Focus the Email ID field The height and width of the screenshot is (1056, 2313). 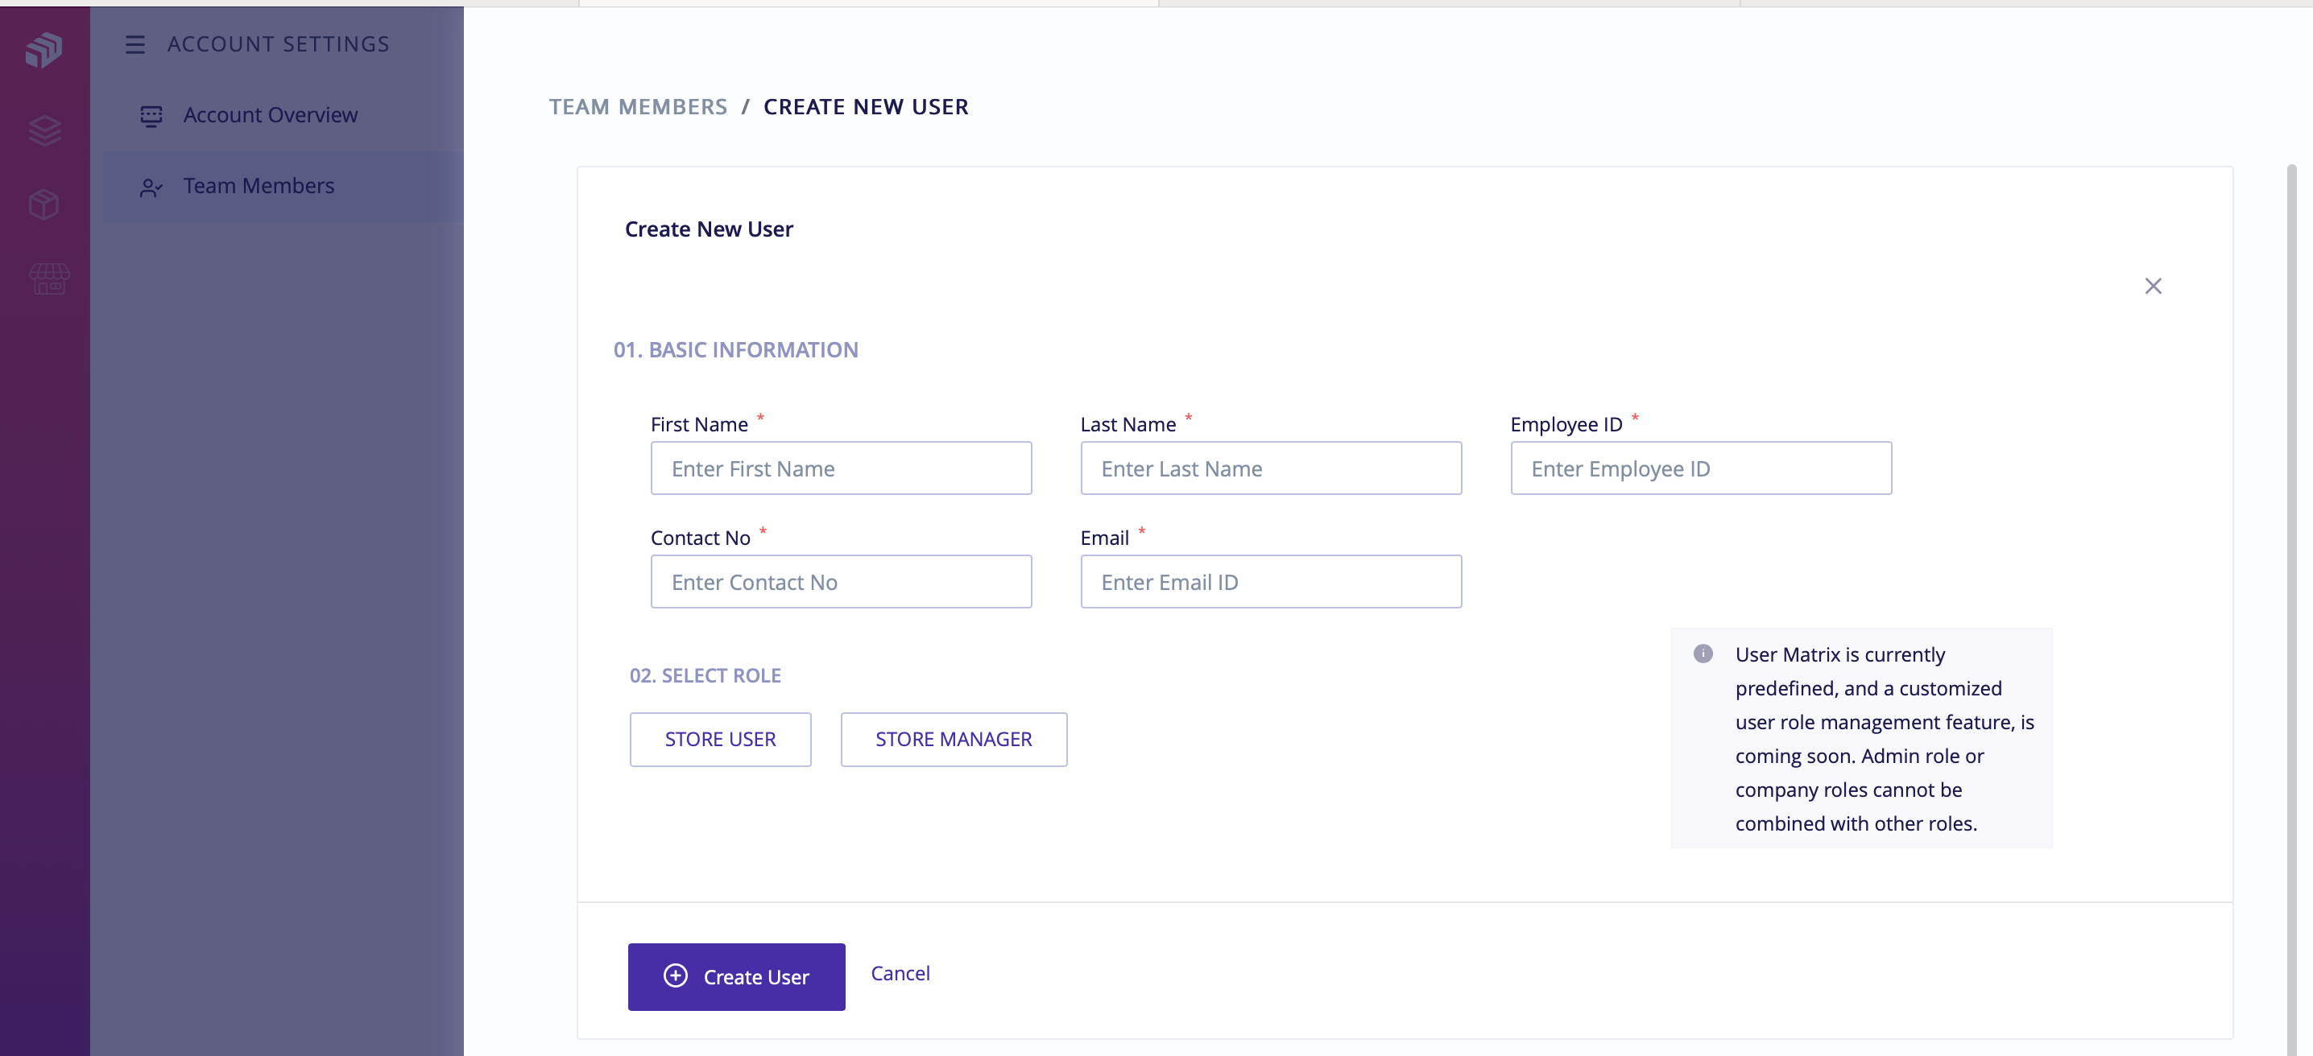tap(1271, 581)
